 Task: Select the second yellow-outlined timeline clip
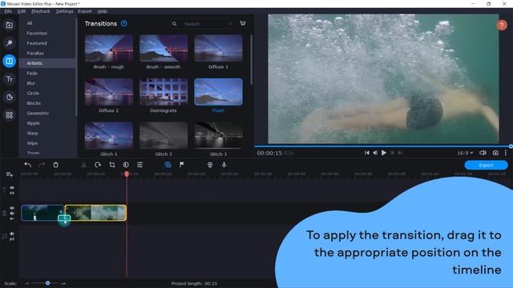click(95, 213)
